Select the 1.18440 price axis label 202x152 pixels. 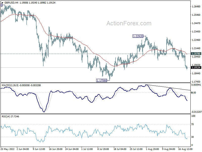point(196,73)
